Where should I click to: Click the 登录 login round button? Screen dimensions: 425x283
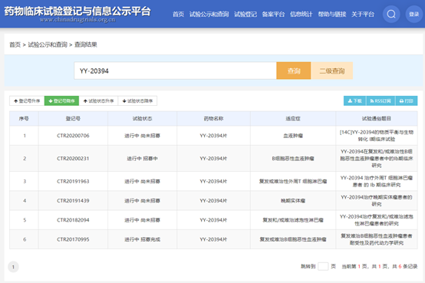pyautogui.click(x=414, y=14)
